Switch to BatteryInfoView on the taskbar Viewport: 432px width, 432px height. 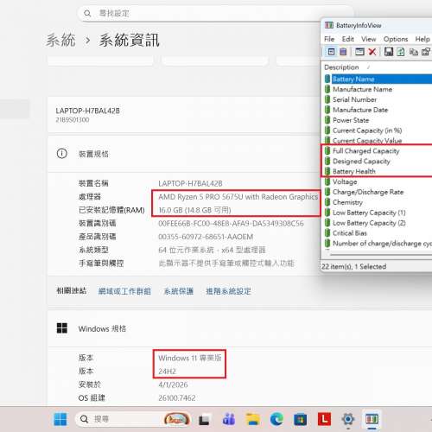[372, 419]
